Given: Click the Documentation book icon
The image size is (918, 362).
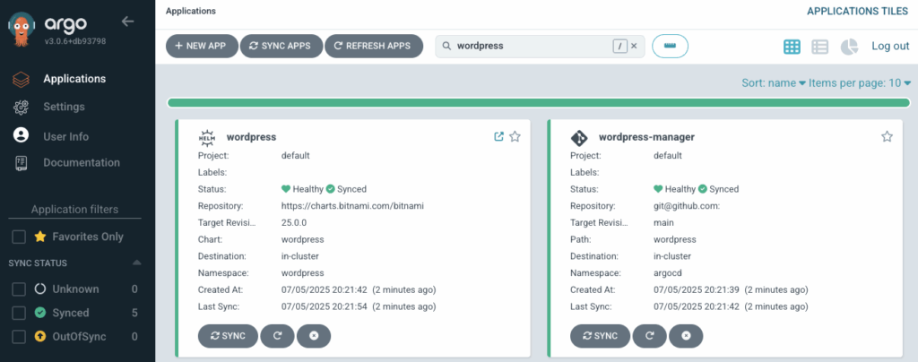Looking at the screenshot, I should (22, 163).
